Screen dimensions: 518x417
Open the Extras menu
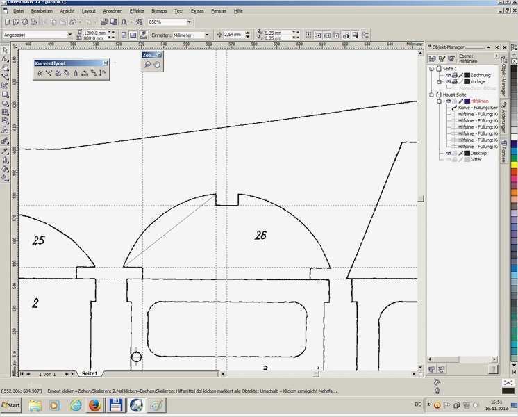click(x=197, y=11)
